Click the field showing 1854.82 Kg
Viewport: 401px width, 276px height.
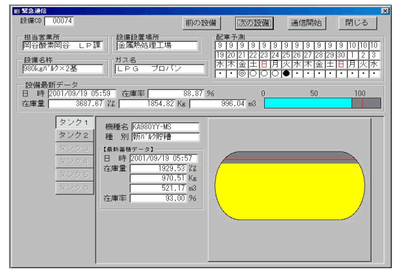147,103
